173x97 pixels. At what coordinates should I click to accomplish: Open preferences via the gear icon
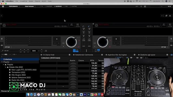point(141,6)
